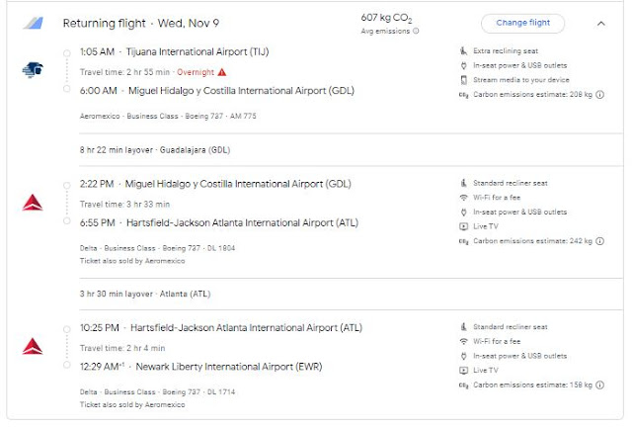Click the Stream media to your device icon
The width and height of the screenshot is (632, 428).
point(464,80)
